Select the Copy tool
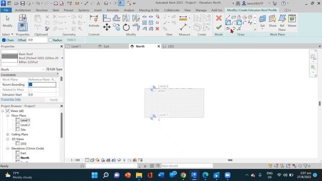The width and height of the screenshot is (322, 181). point(116,27)
